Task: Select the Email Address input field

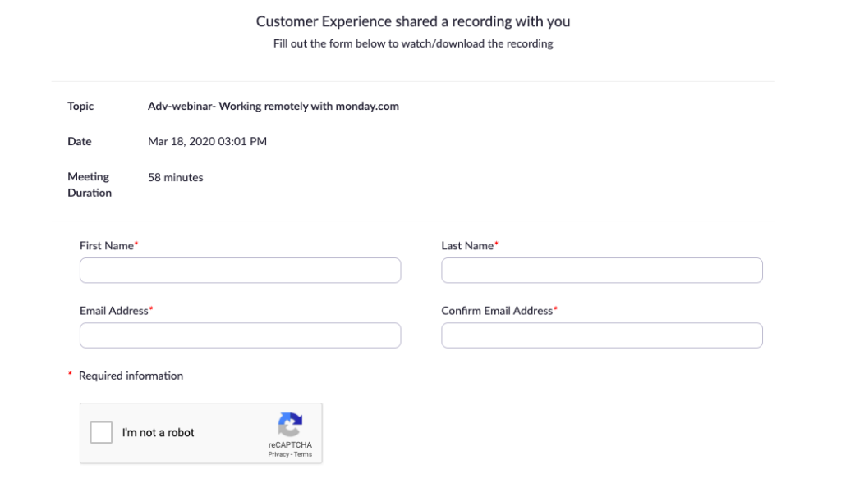Action: click(x=240, y=335)
